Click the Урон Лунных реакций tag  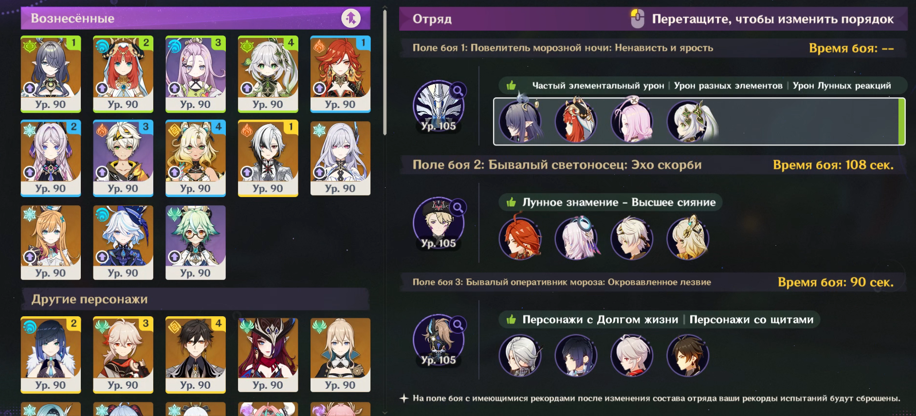(842, 86)
